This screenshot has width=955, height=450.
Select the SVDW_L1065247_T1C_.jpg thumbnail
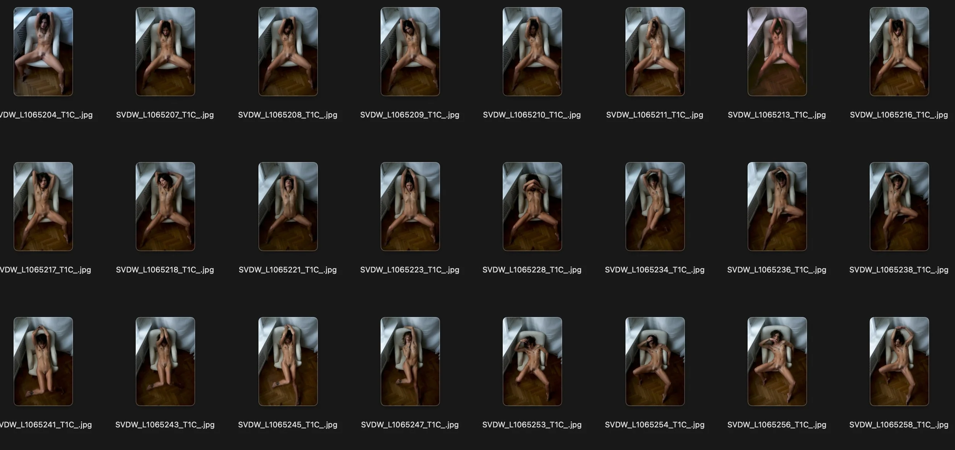pyautogui.click(x=410, y=361)
